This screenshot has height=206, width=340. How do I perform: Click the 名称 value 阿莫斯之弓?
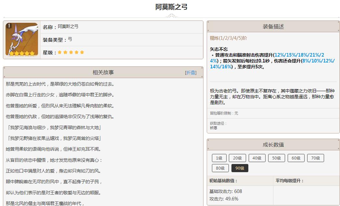coord(68,26)
